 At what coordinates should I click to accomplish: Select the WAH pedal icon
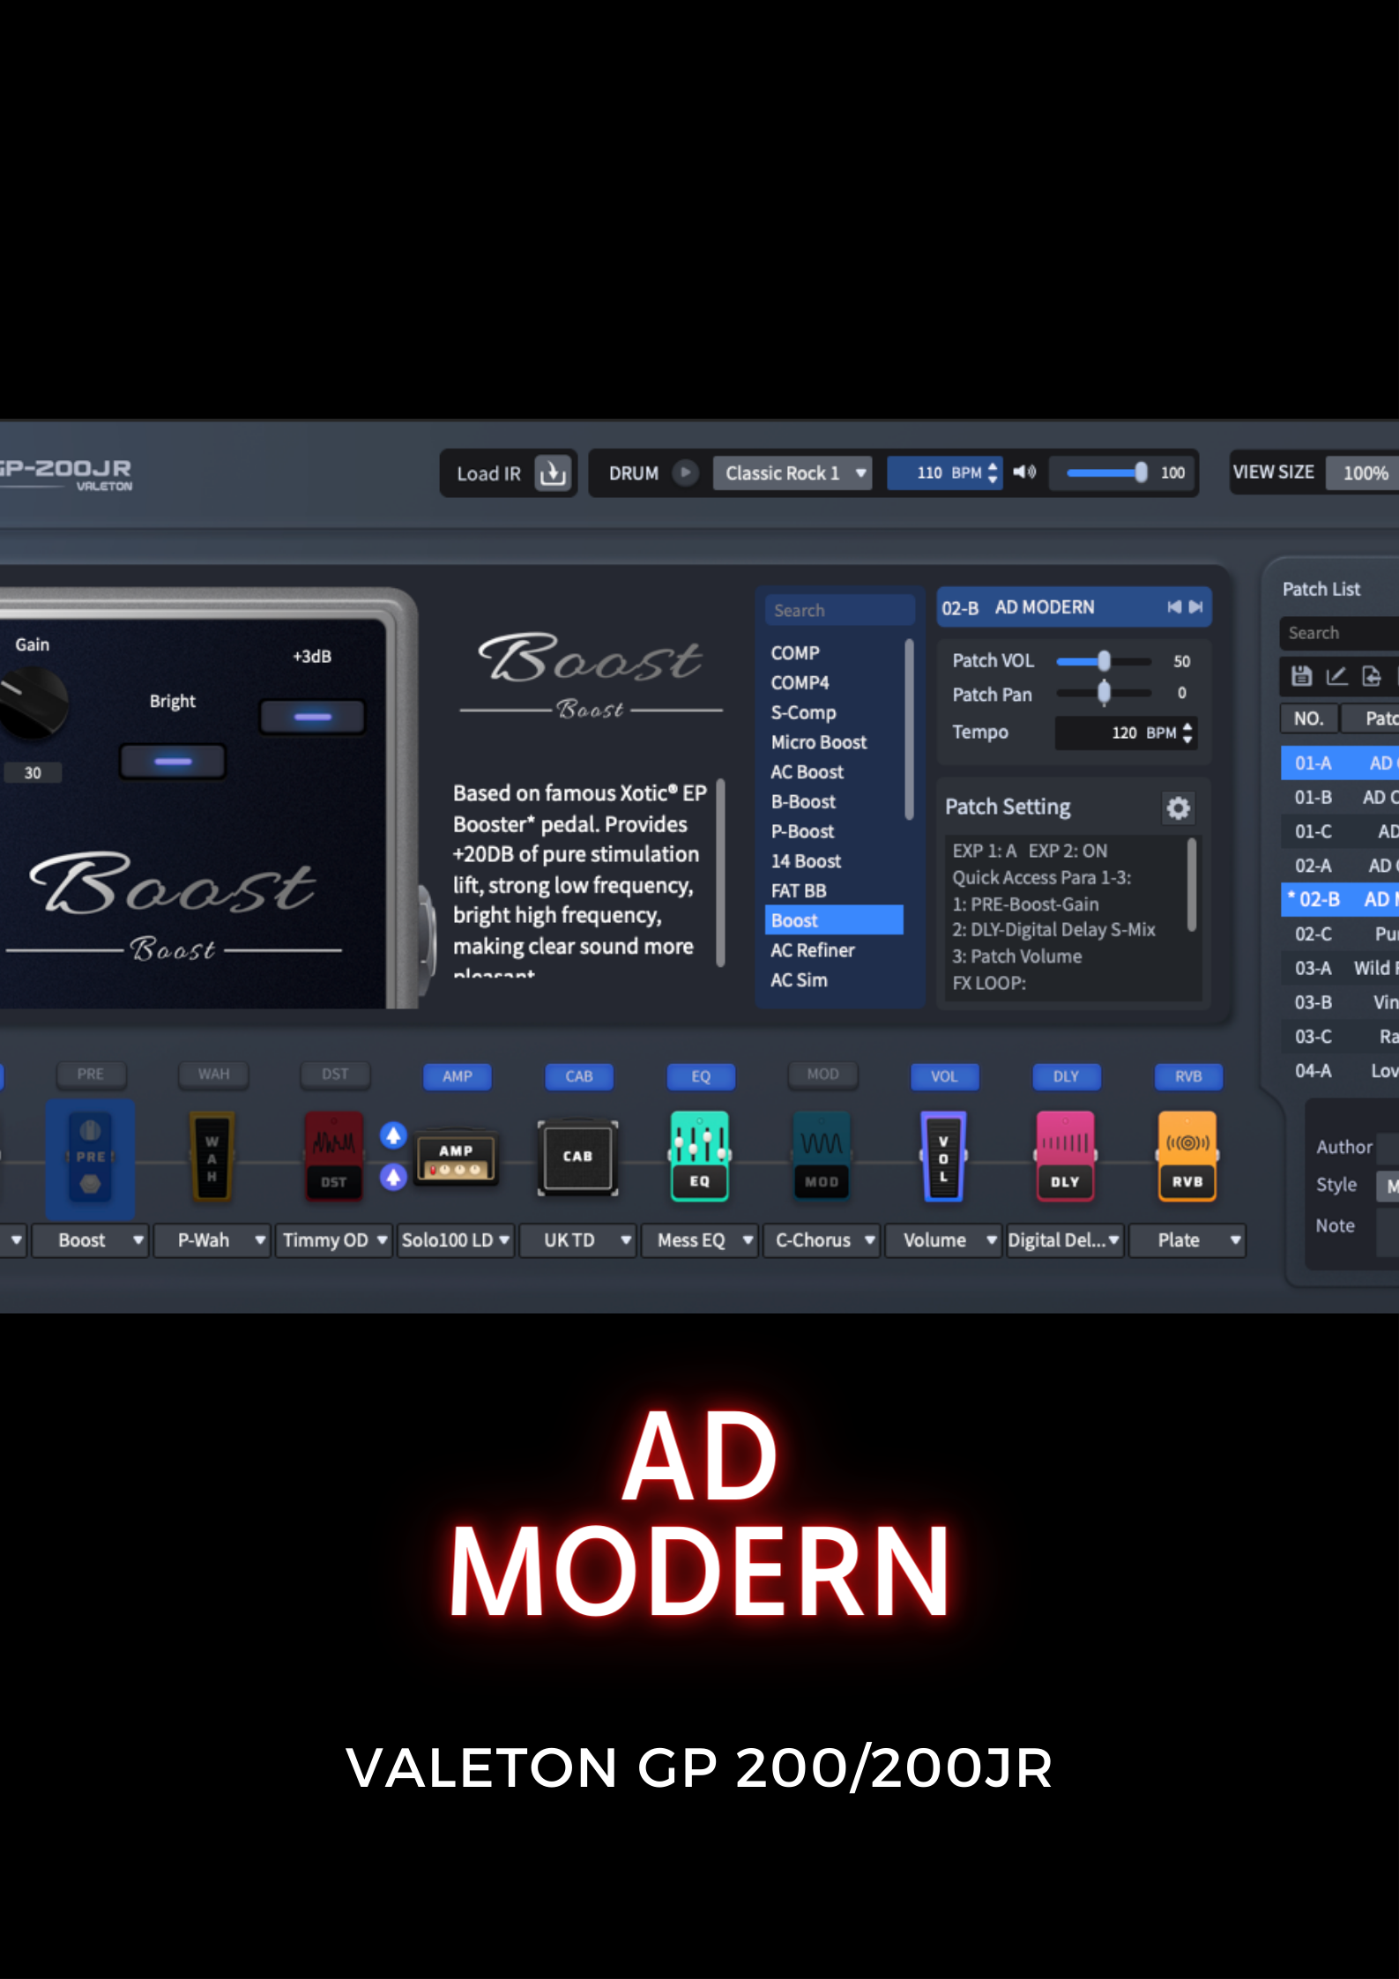tap(212, 1157)
